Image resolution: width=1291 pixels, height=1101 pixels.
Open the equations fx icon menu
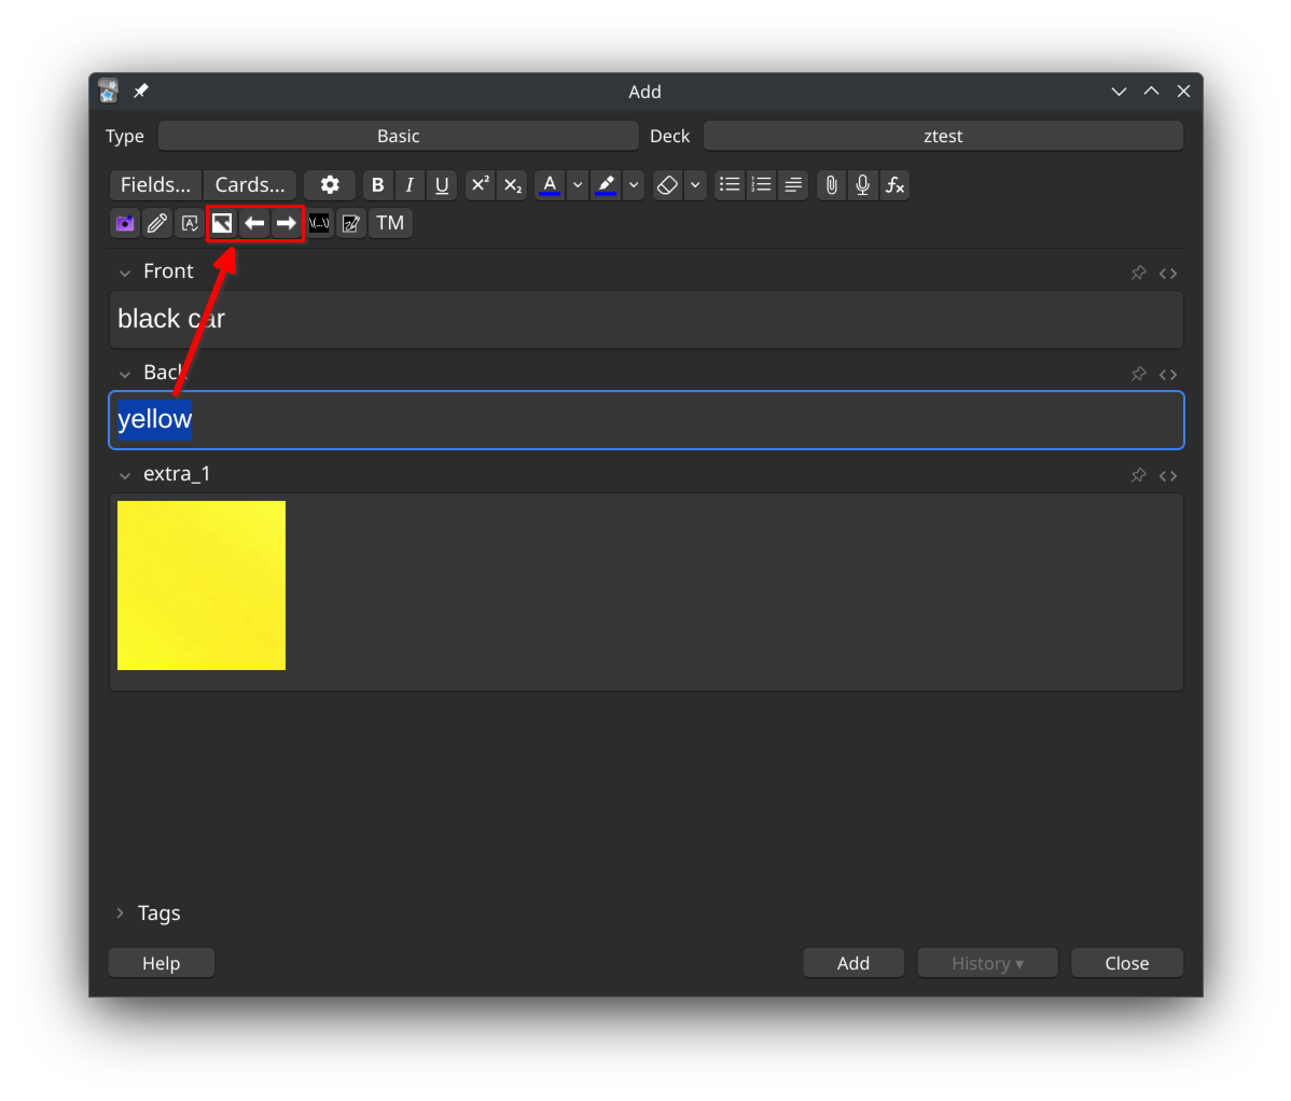[x=895, y=185]
